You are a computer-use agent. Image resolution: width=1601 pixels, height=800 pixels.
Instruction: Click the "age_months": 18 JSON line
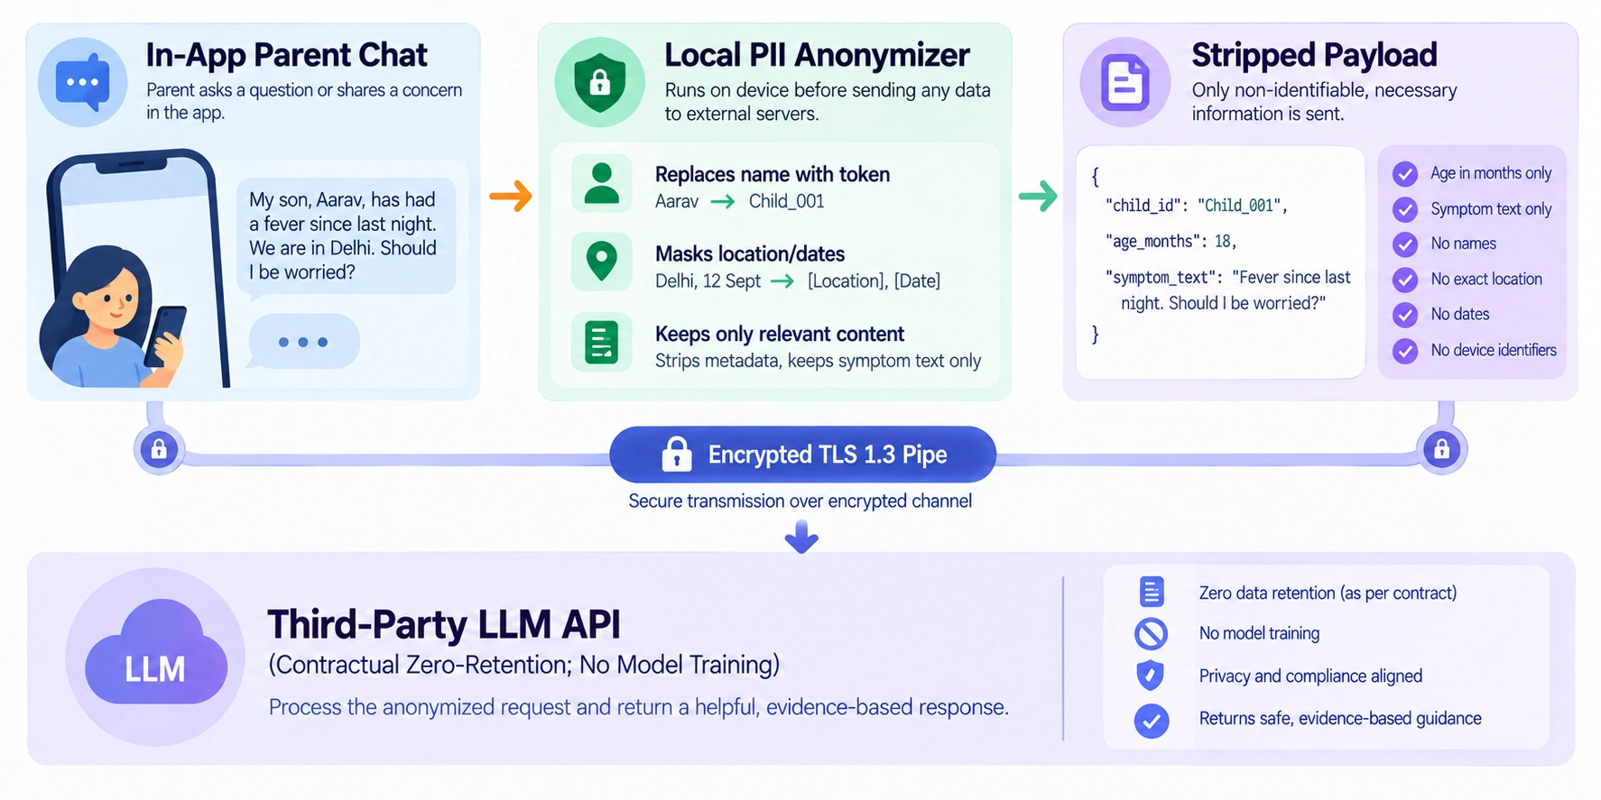(1171, 242)
